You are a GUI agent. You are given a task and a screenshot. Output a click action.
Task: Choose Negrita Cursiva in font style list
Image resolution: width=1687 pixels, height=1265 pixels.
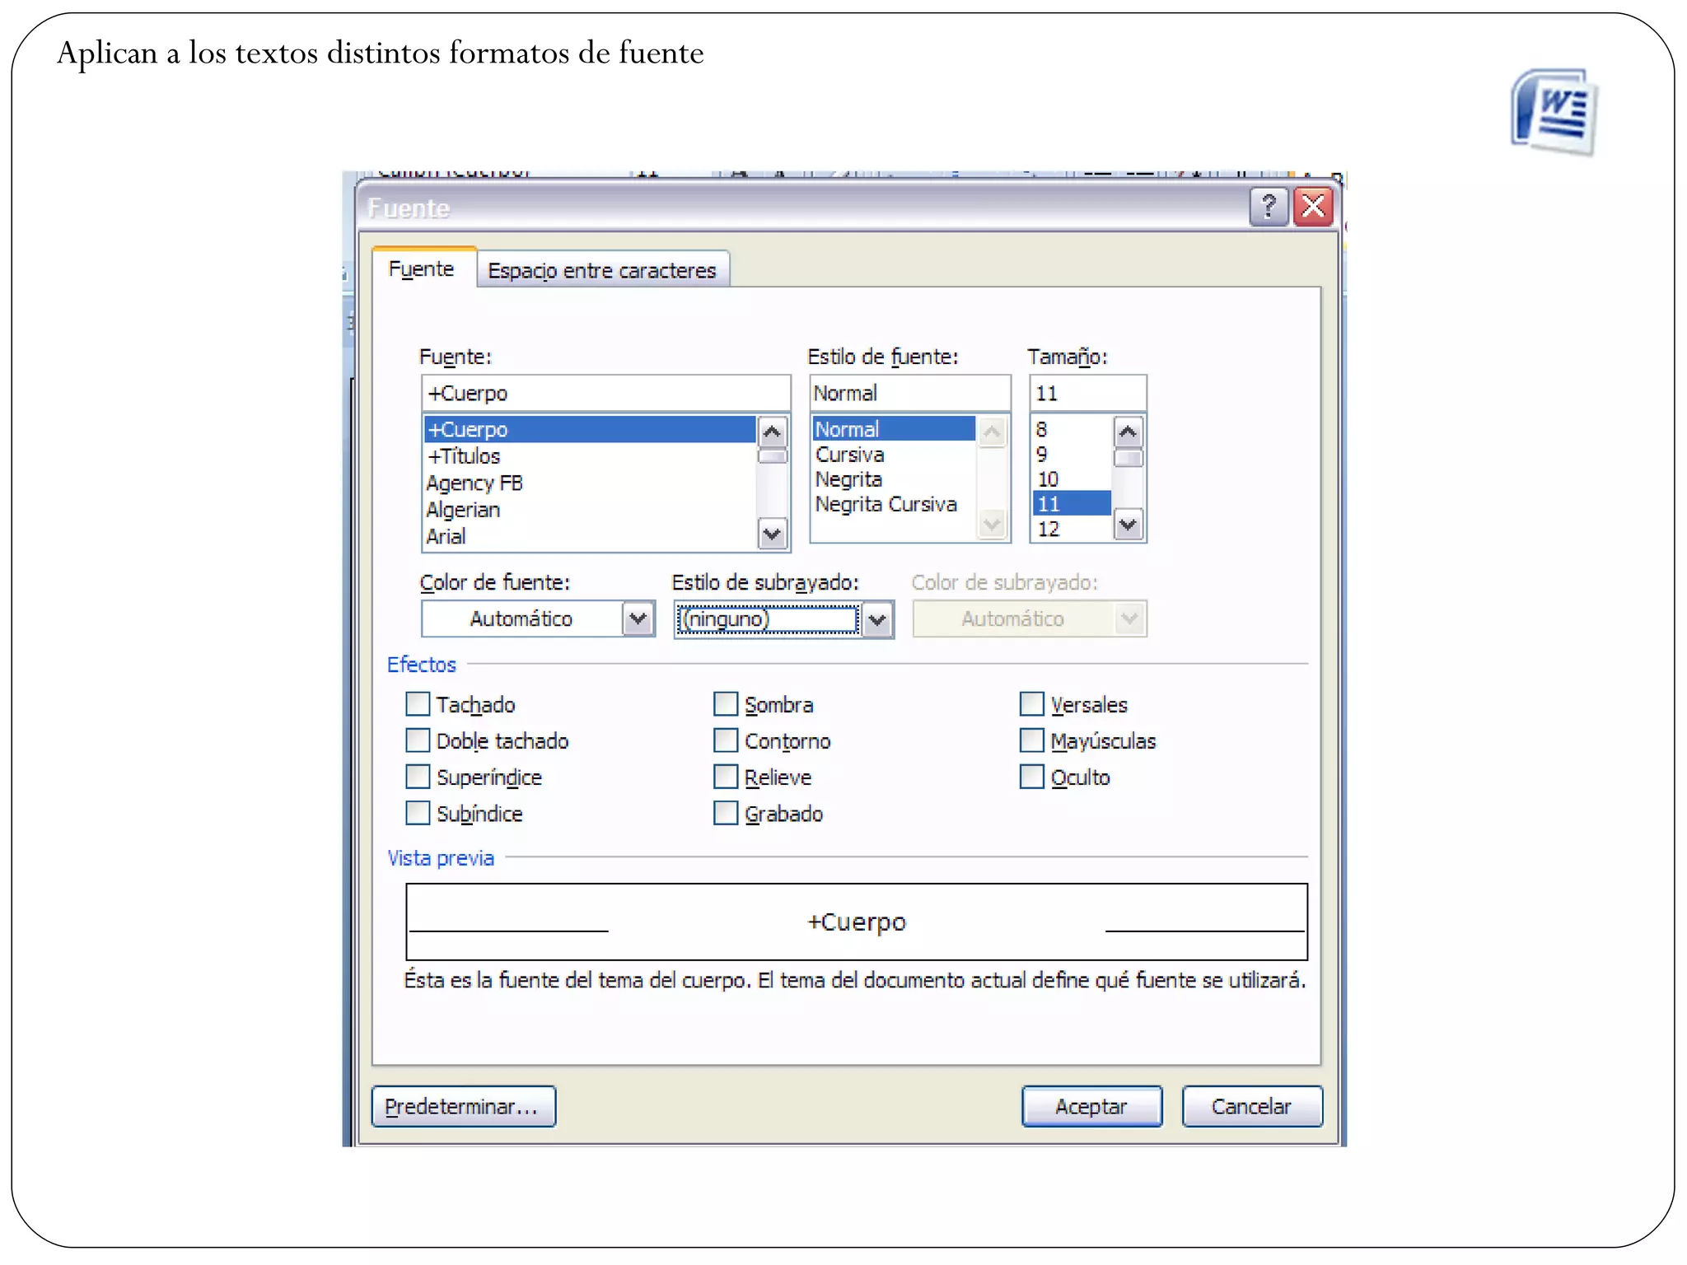(x=886, y=504)
